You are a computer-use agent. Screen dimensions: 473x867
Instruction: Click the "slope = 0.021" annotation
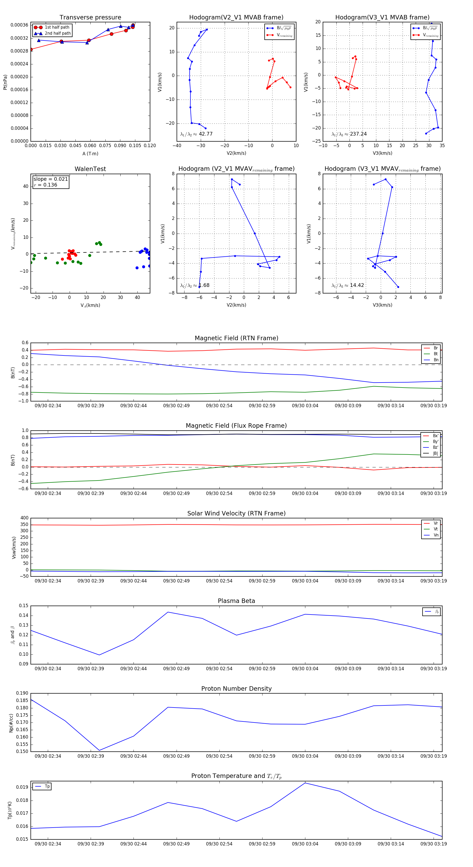50,179
